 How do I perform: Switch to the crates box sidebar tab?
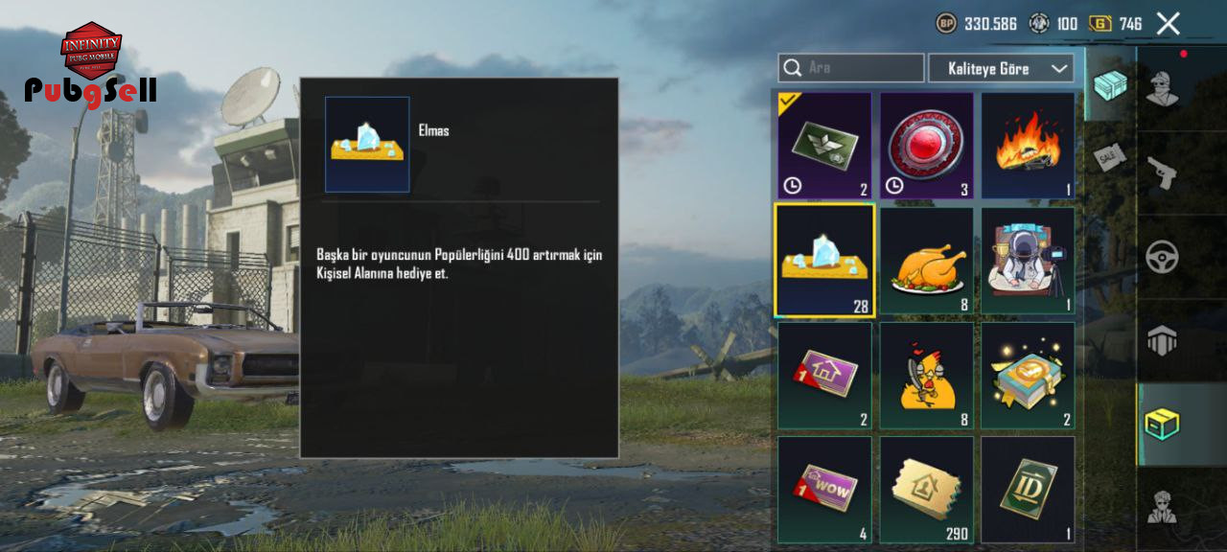pyautogui.click(x=1163, y=424)
